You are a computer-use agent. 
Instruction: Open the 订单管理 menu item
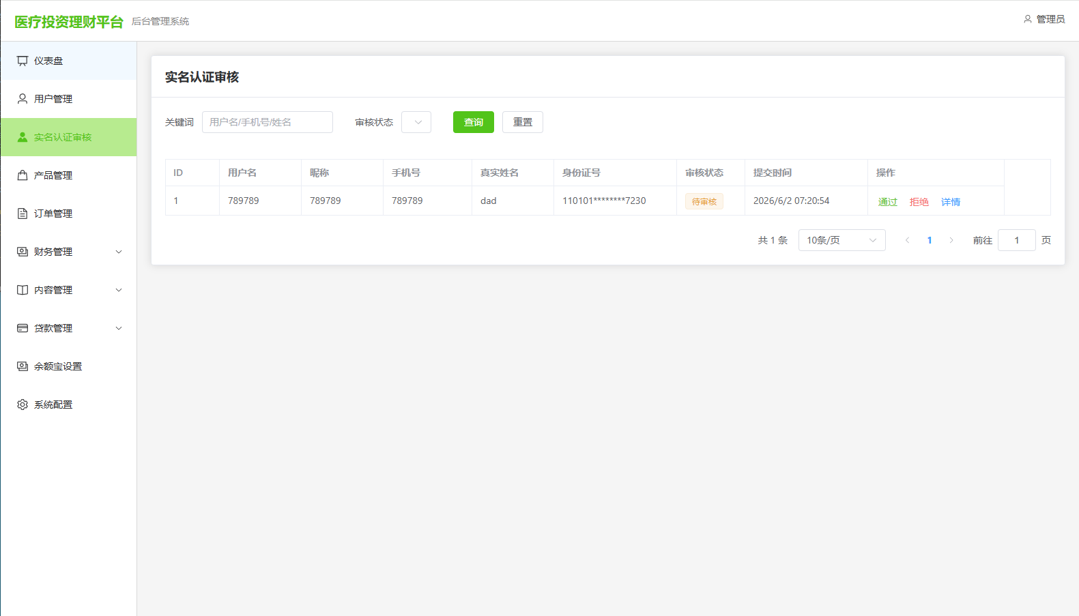pos(68,214)
